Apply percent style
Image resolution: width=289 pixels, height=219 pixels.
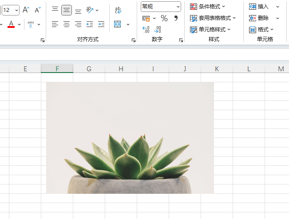[x=164, y=18]
